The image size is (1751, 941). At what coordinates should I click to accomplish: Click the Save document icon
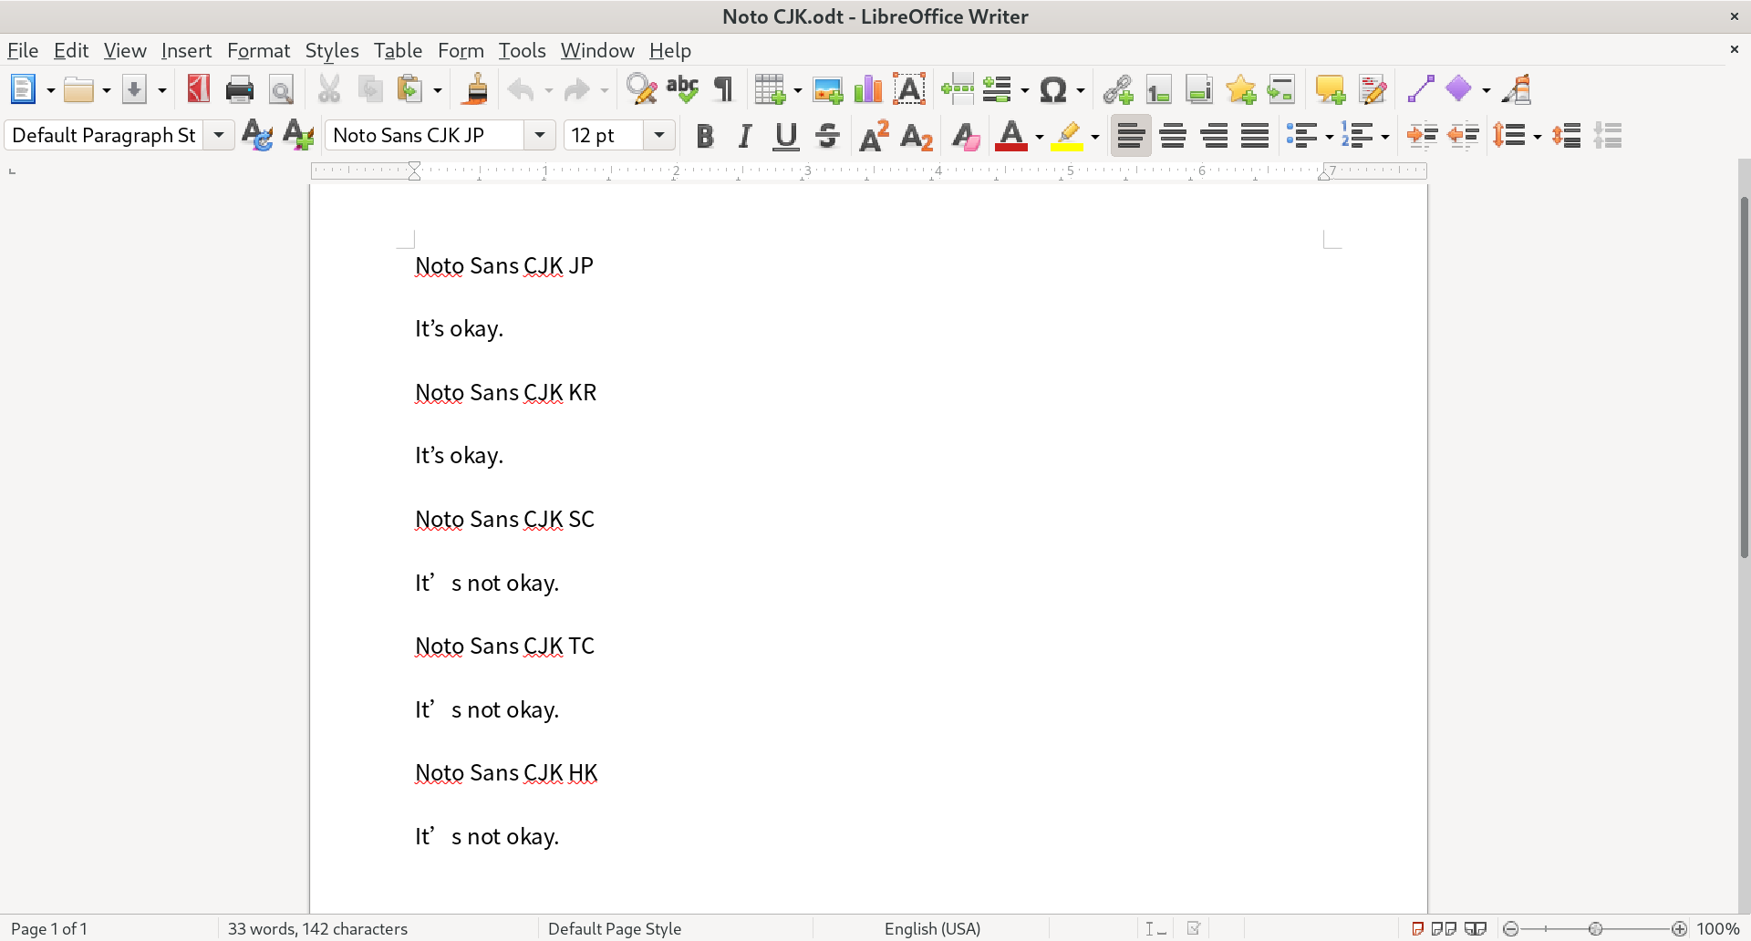click(134, 89)
